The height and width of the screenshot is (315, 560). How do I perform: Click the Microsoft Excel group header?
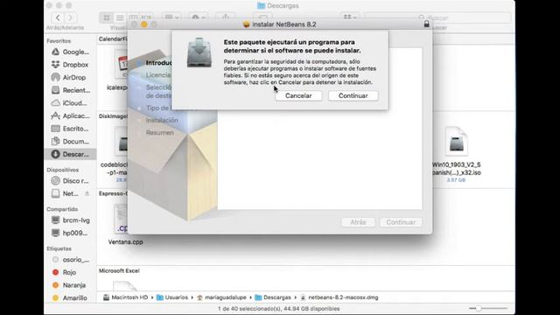[119, 270]
